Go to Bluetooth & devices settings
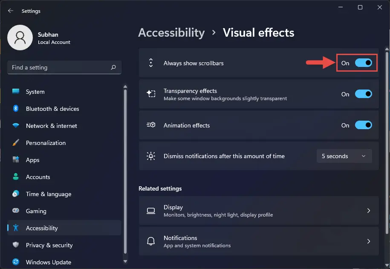The image size is (390, 269). tap(64, 109)
